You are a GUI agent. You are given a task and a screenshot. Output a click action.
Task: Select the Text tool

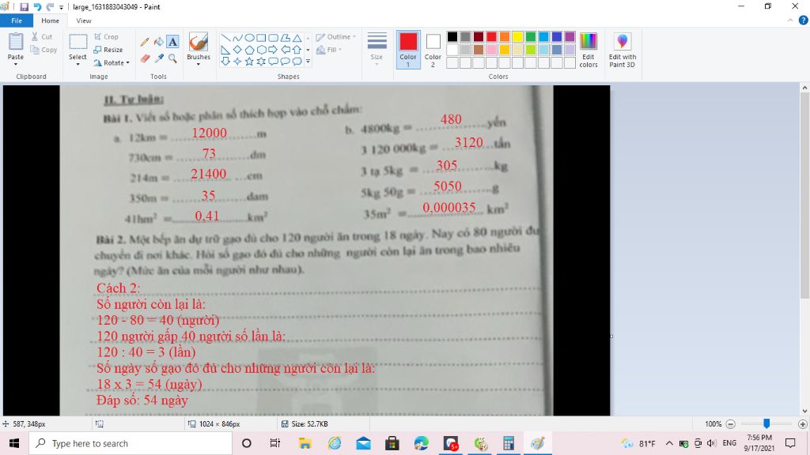tap(173, 43)
